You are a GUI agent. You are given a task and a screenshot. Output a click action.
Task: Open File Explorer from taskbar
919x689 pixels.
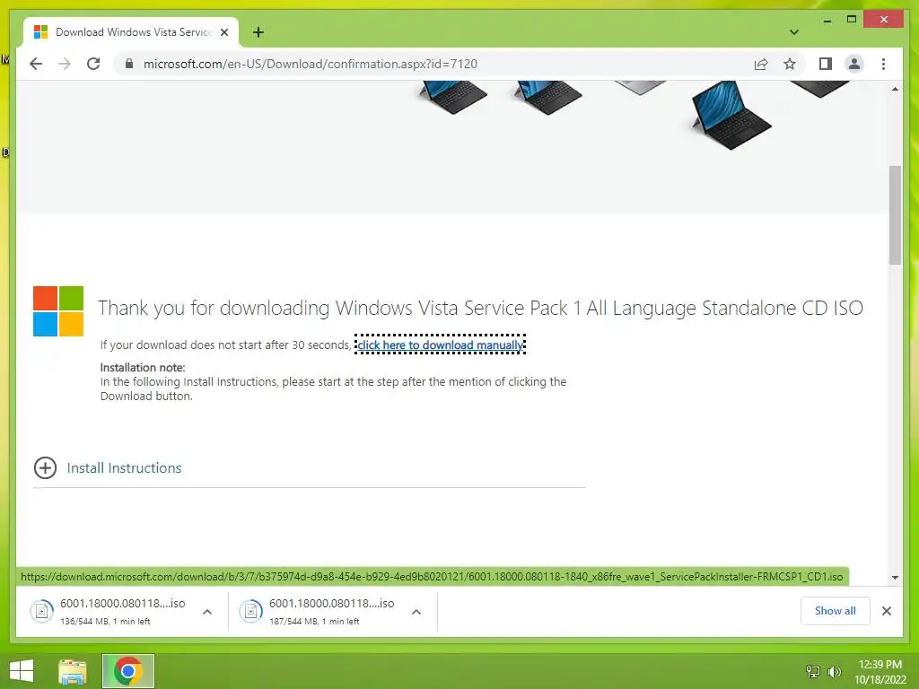point(72,671)
